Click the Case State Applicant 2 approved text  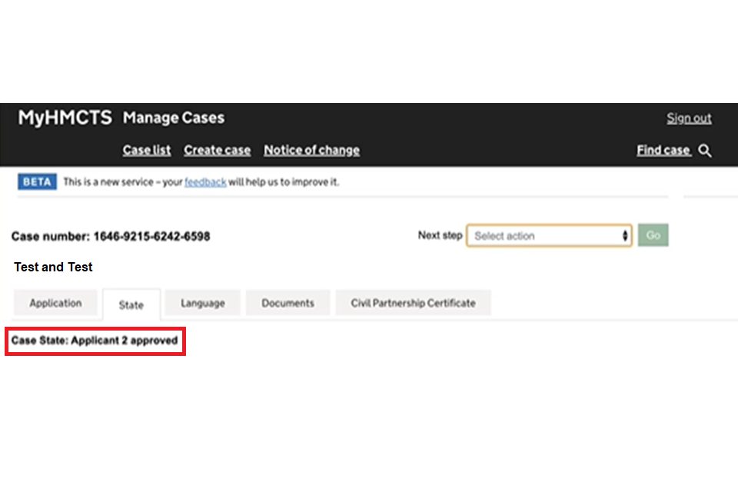(x=95, y=340)
